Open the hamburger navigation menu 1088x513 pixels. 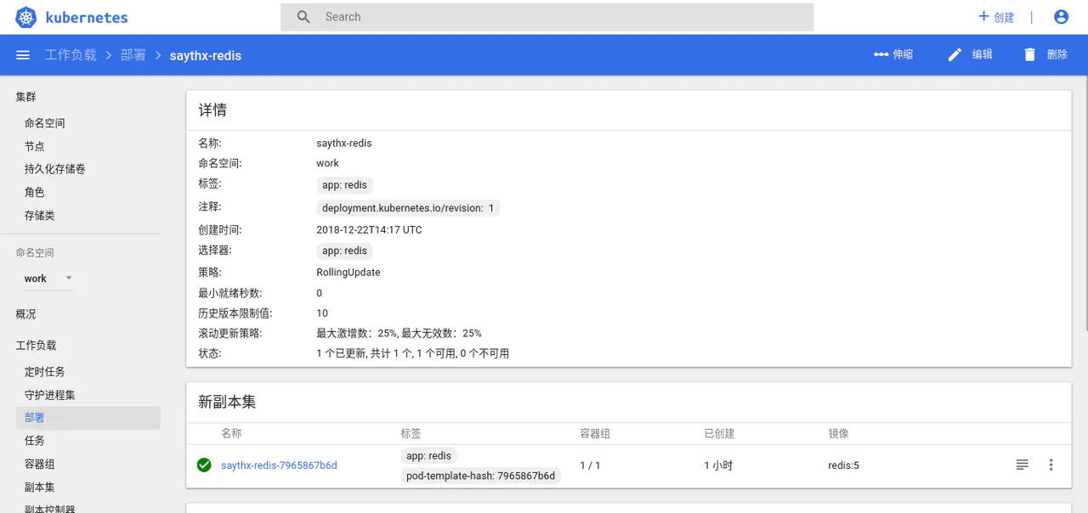pos(23,55)
